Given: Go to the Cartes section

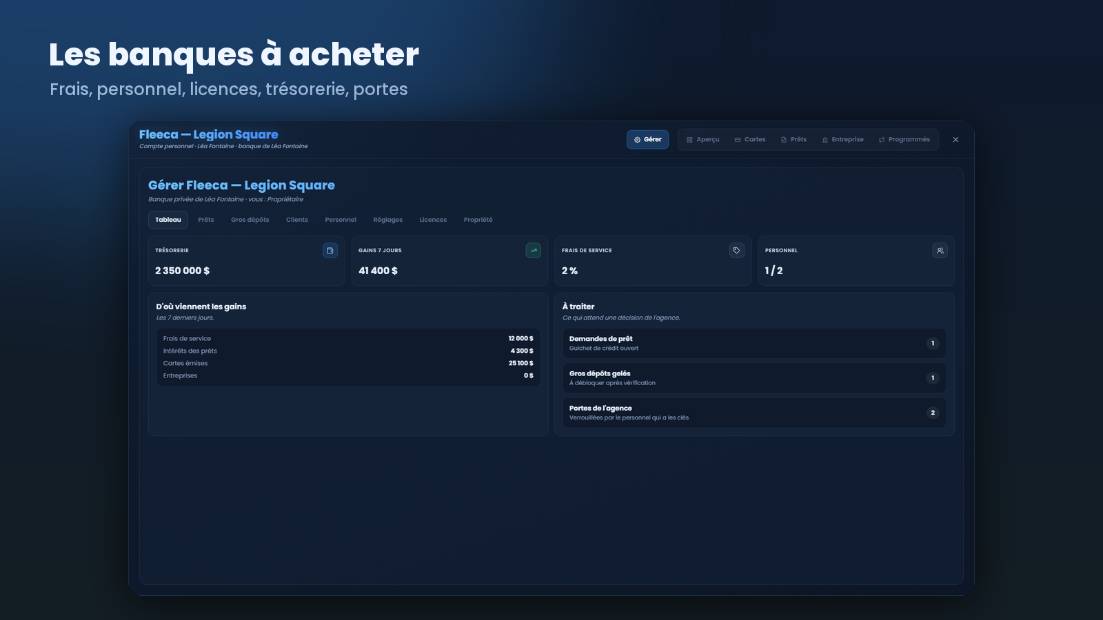Looking at the screenshot, I should 750,140.
